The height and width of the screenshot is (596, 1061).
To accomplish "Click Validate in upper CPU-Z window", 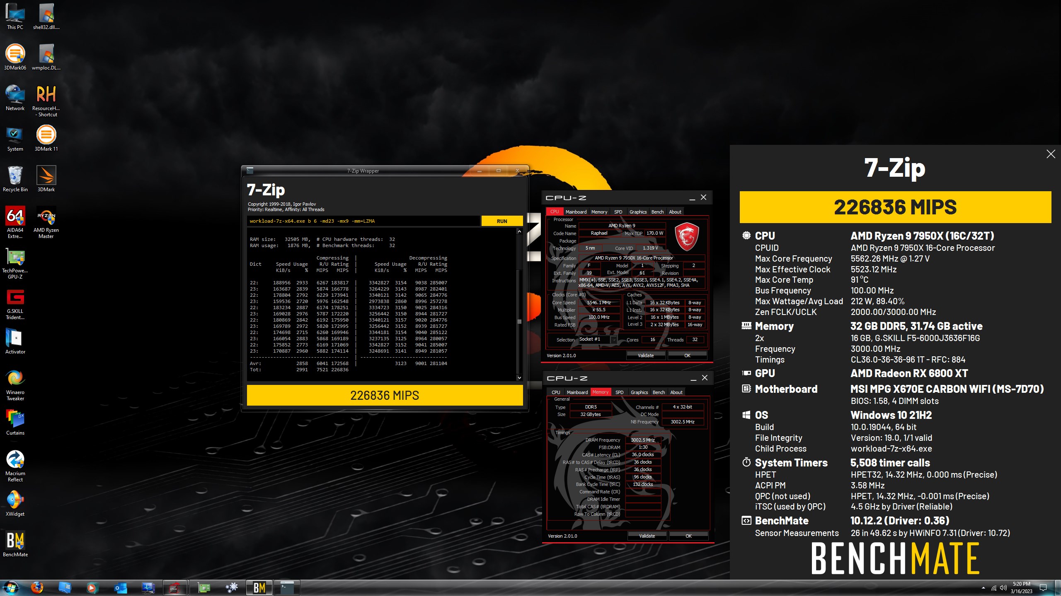I will pyautogui.click(x=646, y=356).
